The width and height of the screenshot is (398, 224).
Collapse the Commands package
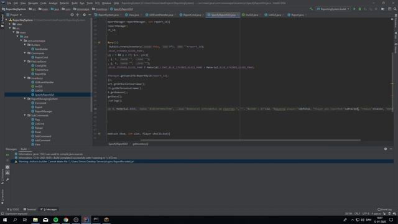coord(25,53)
